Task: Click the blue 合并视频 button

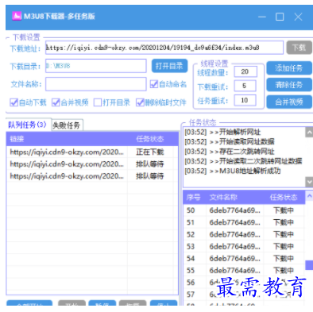Action: click(289, 102)
